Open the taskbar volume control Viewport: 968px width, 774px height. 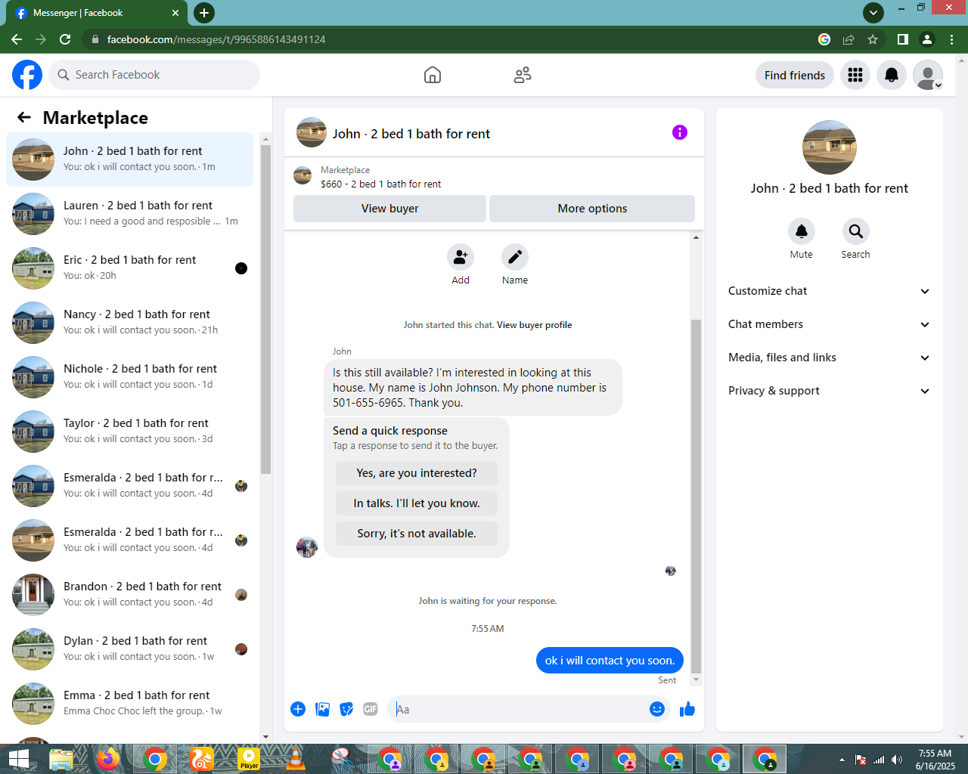[x=897, y=760]
